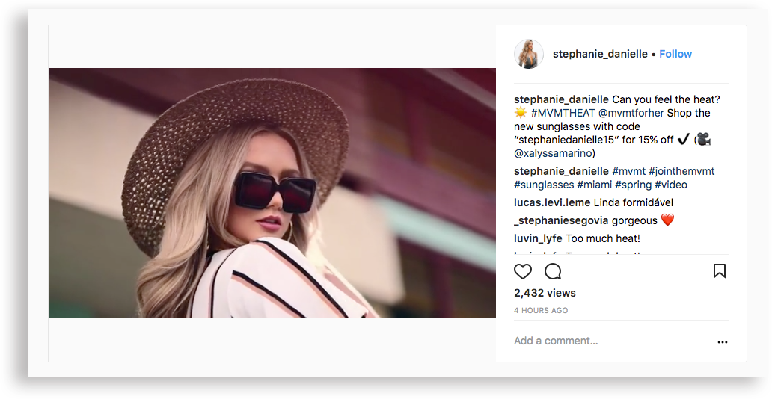Open stephanie_danielle name starting the caption

coord(561,99)
